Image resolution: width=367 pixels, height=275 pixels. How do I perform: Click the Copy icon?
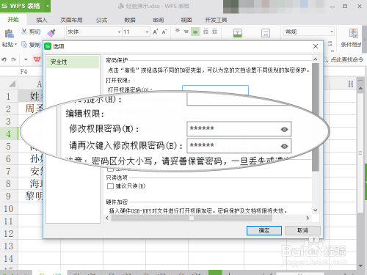pyautogui.click(x=24, y=45)
